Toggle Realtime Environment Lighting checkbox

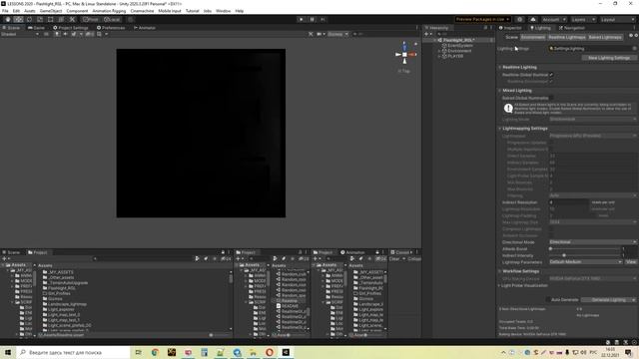551,82
